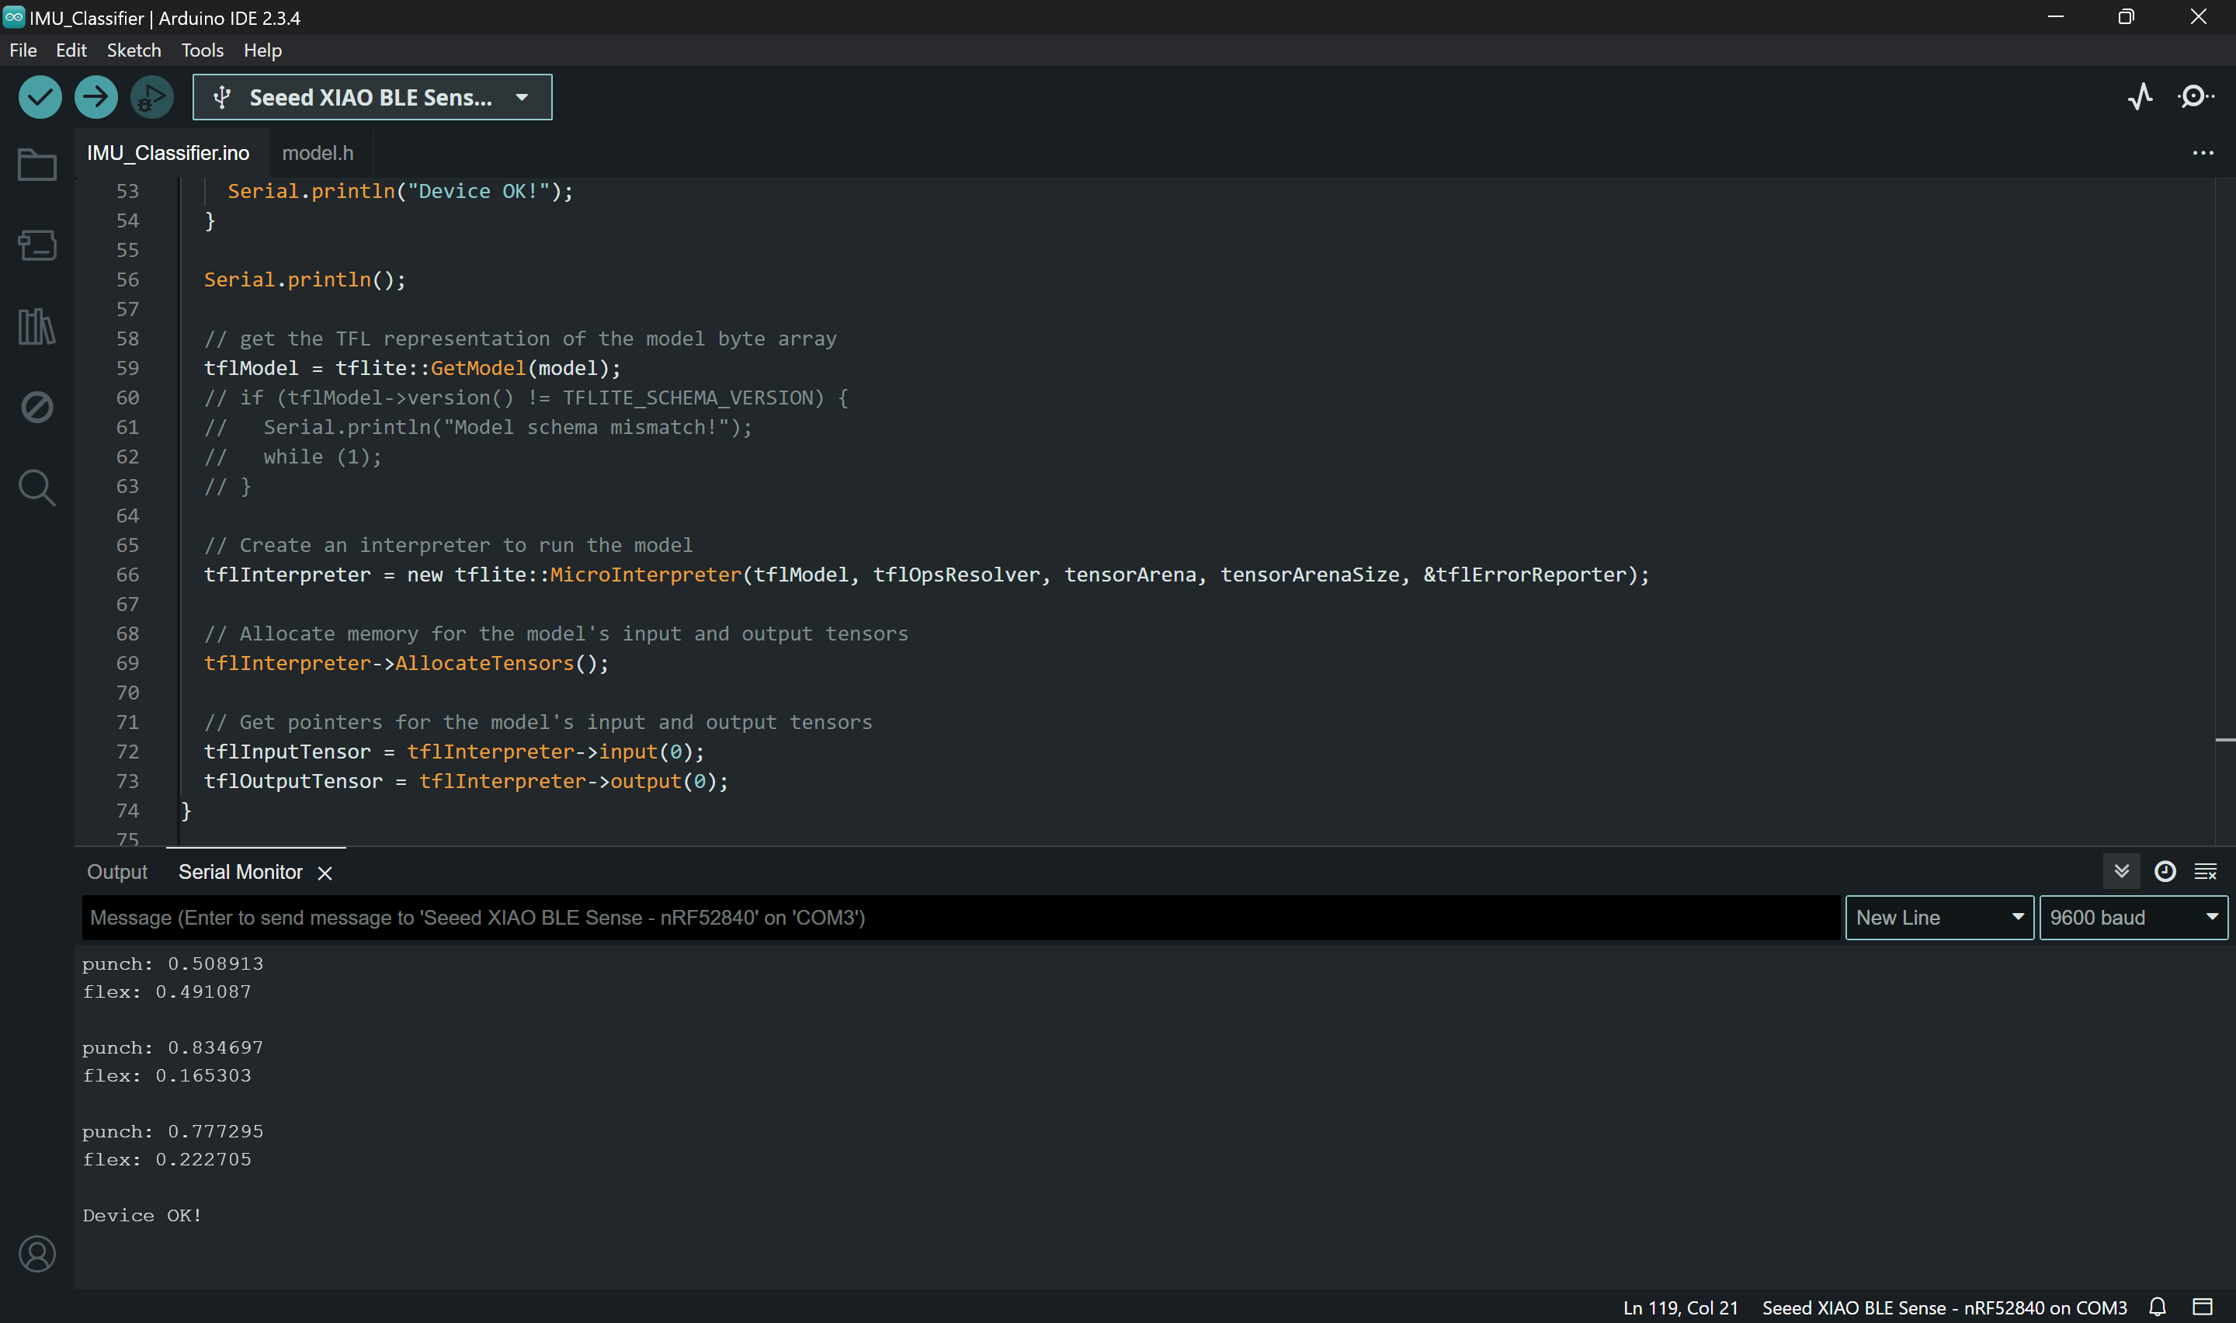The height and width of the screenshot is (1323, 2236).
Task: Start debugging with the debug button
Action: click(152, 97)
